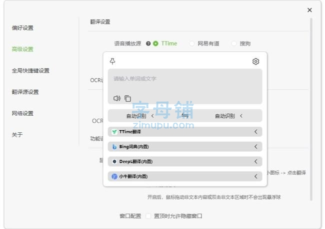Open the target language 自动识别 dropdown
The image size is (325, 229).
228,116
